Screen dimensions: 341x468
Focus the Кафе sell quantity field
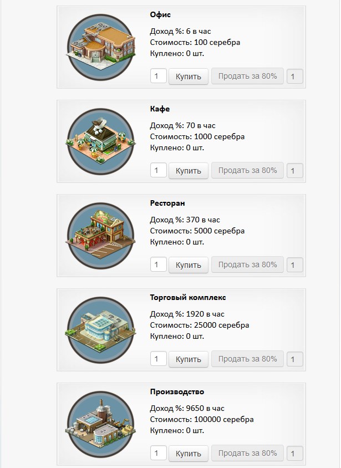pos(295,171)
